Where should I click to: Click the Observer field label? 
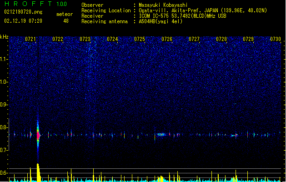coord(92,5)
